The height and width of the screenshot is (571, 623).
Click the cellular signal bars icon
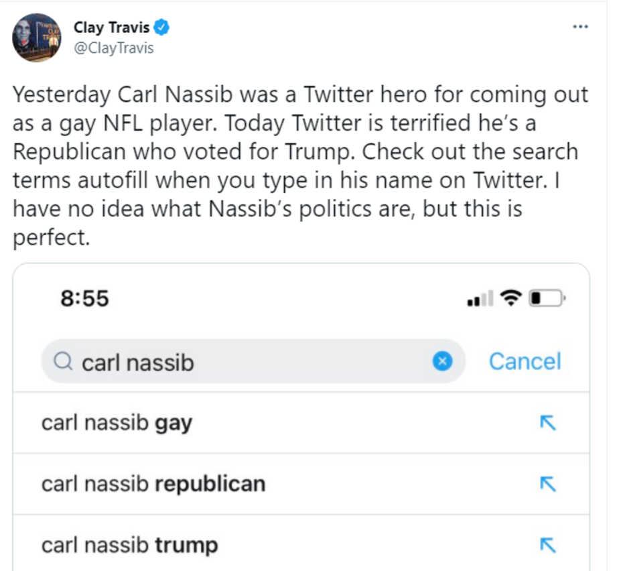click(480, 299)
